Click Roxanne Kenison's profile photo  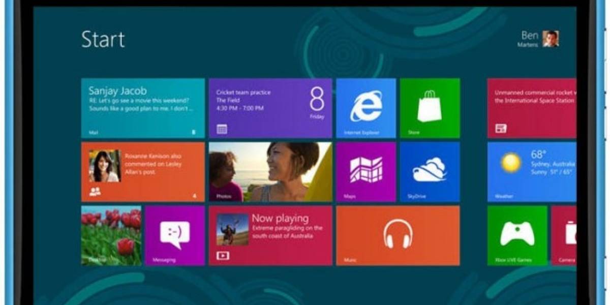click(105, 166)
